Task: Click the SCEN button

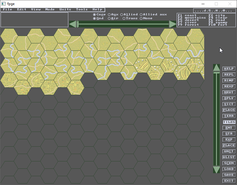Action: coord(229,163)
